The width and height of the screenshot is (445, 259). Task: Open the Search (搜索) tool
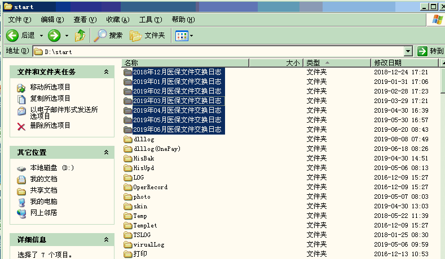pyautogui.click(x=108, y=35)
